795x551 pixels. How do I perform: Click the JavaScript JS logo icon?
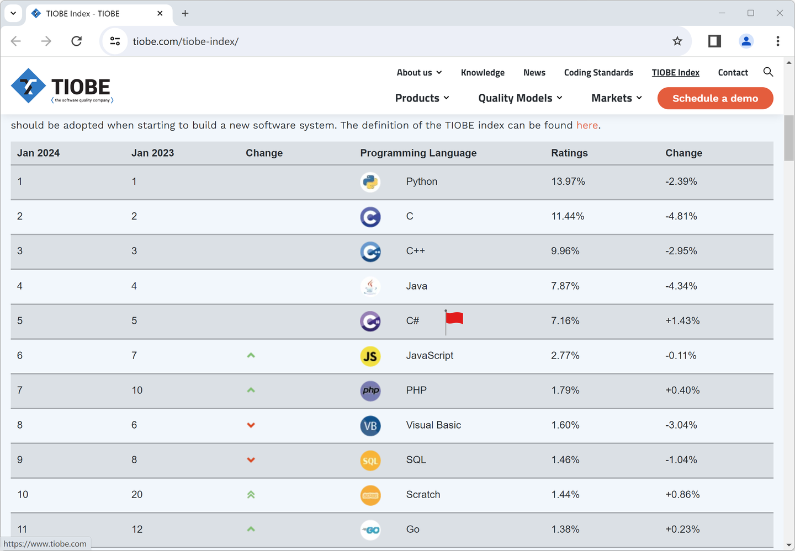click(370, 356)
